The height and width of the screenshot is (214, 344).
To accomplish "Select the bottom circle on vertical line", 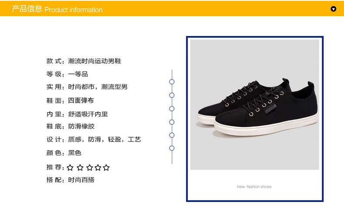I will pyautogui.click(x=172, y=148).
